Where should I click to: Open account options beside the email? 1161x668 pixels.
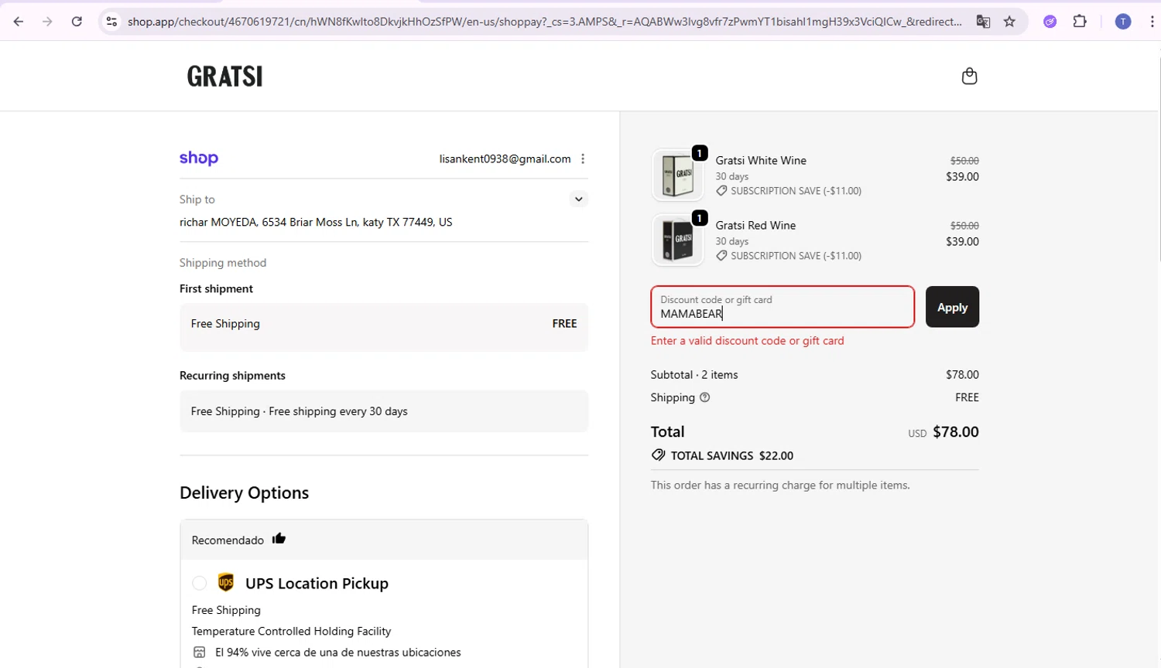[x=583, y=158]
